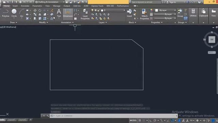The width and height of the screenshot is (218, 123).
Task: Select the Arc tool
Action: point(22,13)
